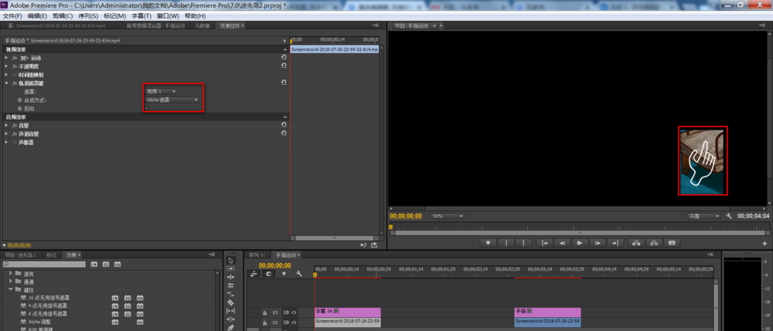The image size is (773, 331).
Task: Select the Razor tool in the tools panel
Action: click(230, 302)
